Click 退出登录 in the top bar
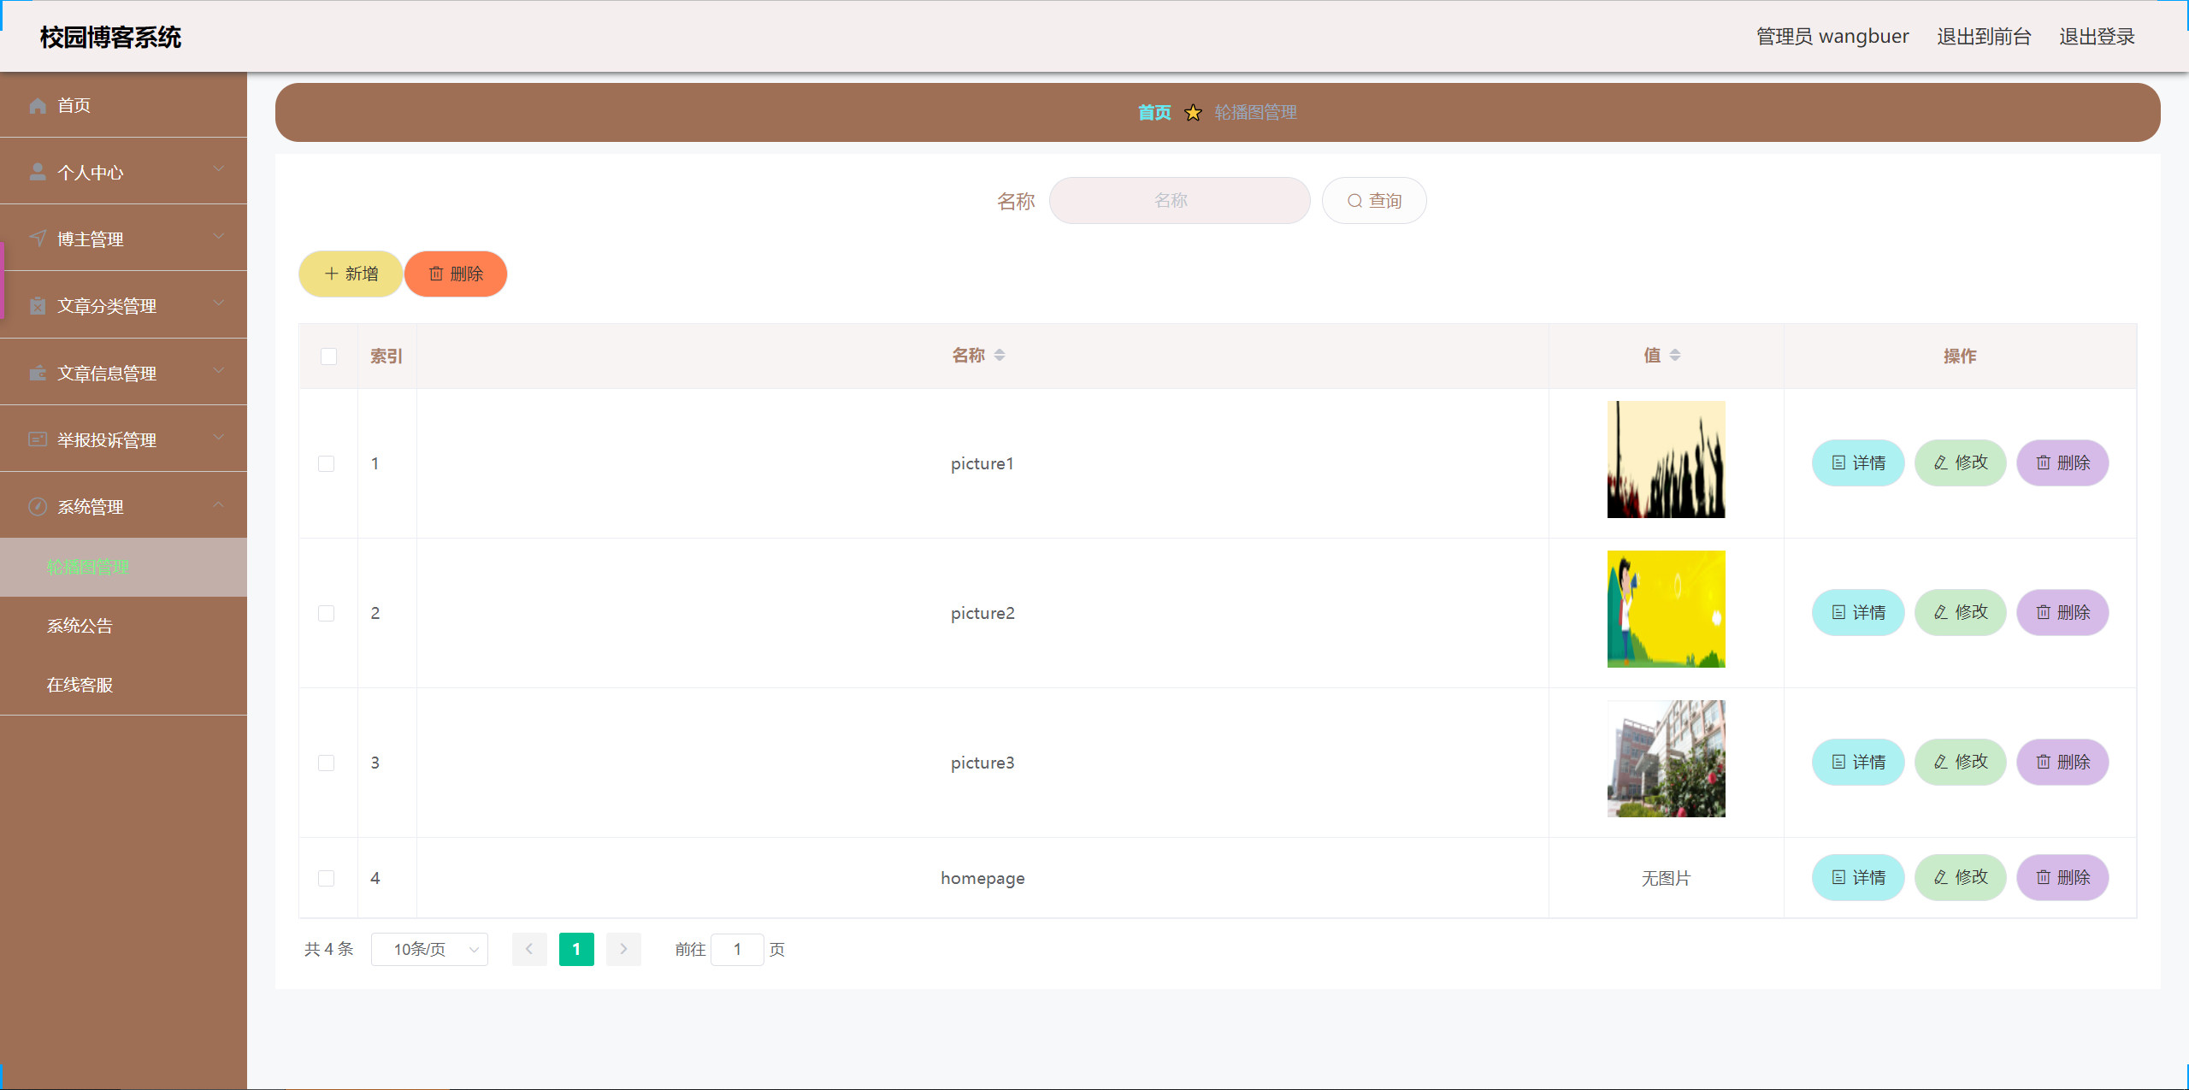This screenshot has width=2189, height=1090. 2096,36
